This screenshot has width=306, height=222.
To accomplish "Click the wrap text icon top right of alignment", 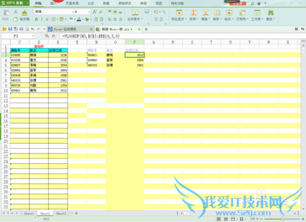I will [x=147, y=12].
